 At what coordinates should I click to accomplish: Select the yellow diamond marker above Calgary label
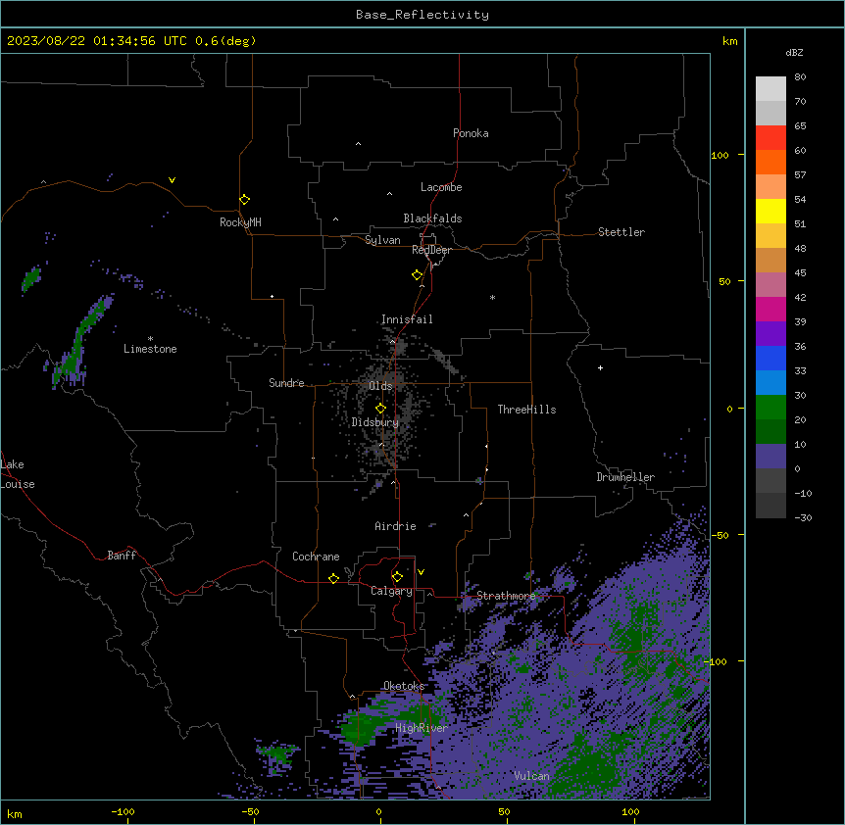tap(398, 577)
